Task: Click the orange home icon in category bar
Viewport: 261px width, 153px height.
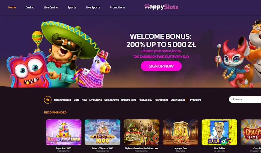Action: [48, 100]
